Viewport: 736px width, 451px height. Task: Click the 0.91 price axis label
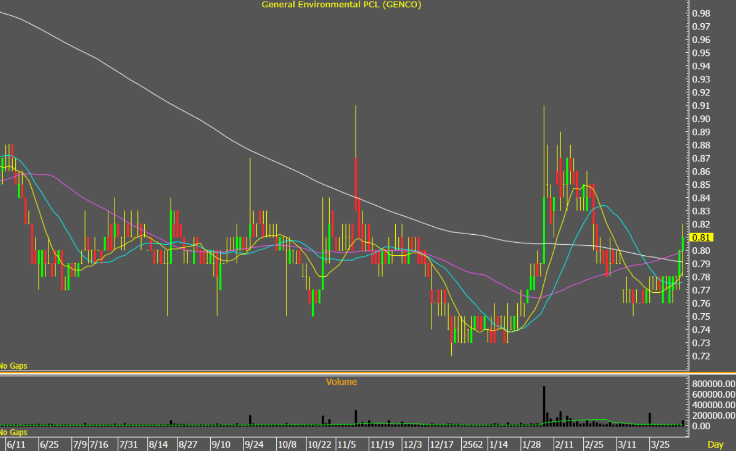(x=701, y=105)
